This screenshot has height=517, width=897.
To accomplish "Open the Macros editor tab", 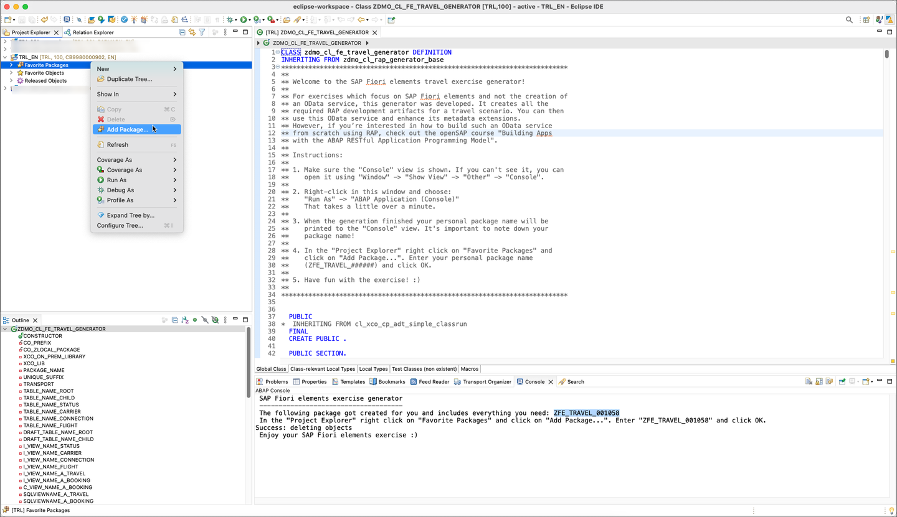I will coord(470,369).
